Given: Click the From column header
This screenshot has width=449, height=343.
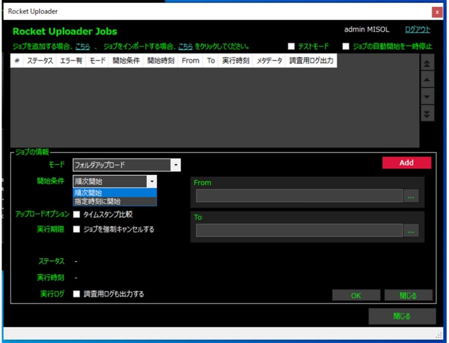Looking at the screenshot, I should (190, 61).
